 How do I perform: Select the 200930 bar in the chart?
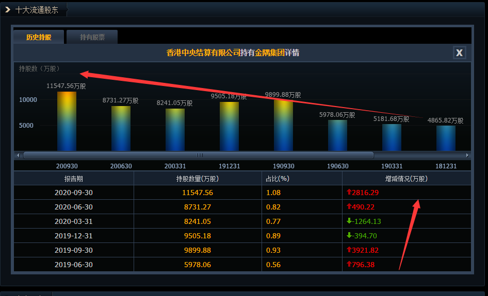pos(67,121)
